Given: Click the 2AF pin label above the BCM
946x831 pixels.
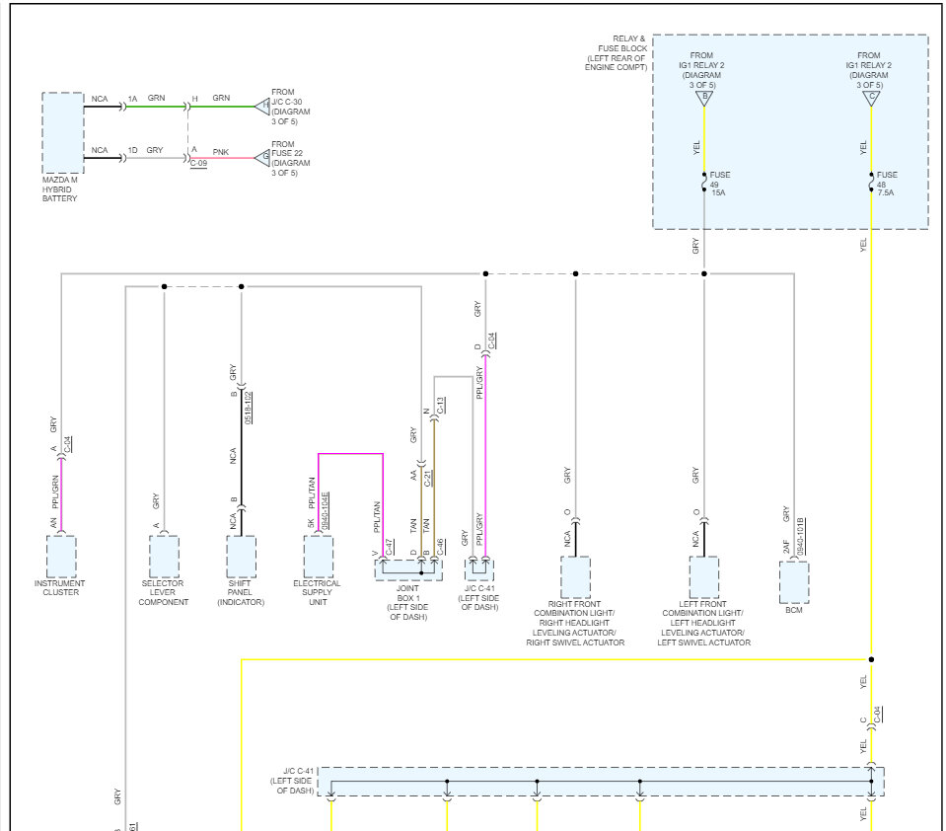Looking at the screenshot, I should point(786,547).
